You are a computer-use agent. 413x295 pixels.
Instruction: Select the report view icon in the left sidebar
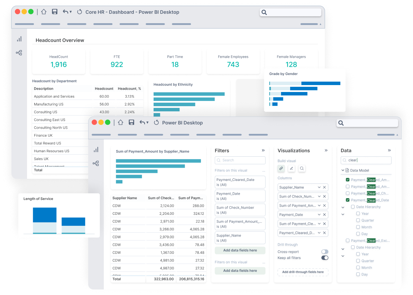pos(96,149)
